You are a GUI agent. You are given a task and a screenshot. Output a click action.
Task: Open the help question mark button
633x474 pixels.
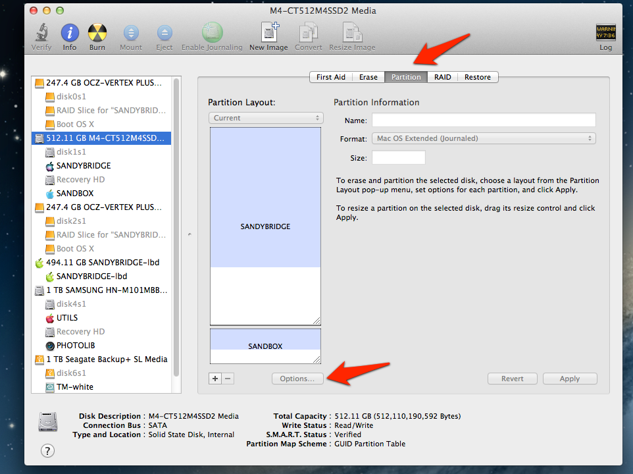click(47, 450)
